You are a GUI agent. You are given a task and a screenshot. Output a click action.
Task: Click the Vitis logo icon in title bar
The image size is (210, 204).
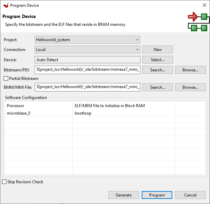pos(5,5)
